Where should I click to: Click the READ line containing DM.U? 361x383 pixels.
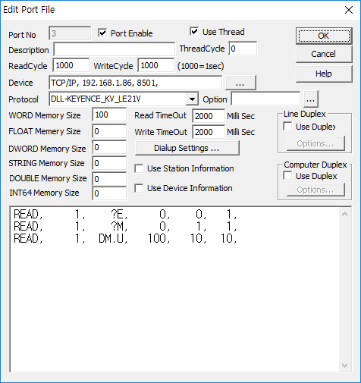125,239
